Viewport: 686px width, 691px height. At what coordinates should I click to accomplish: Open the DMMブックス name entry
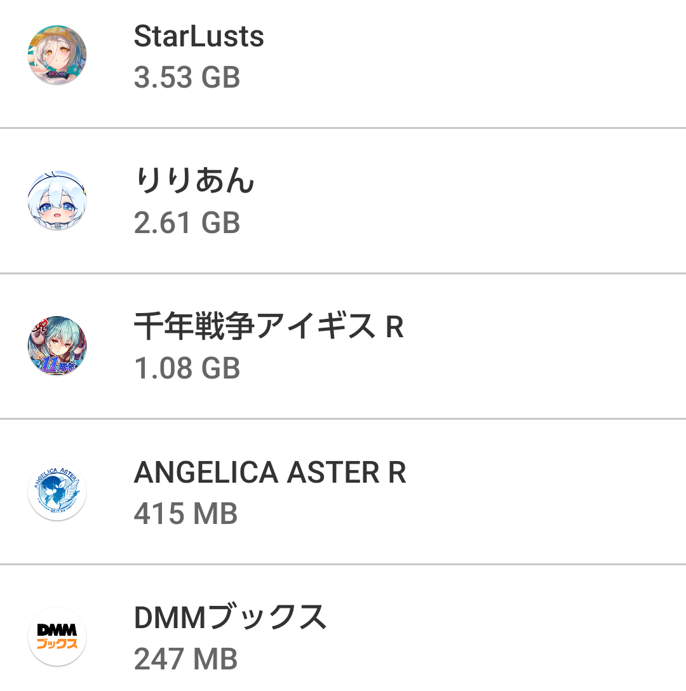[x=230, y=617]
